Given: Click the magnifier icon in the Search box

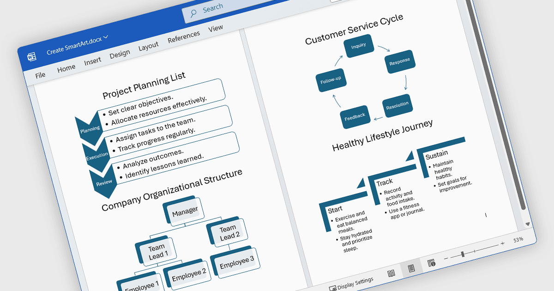Looking at the screenshot, I should (x=194, y=12).
